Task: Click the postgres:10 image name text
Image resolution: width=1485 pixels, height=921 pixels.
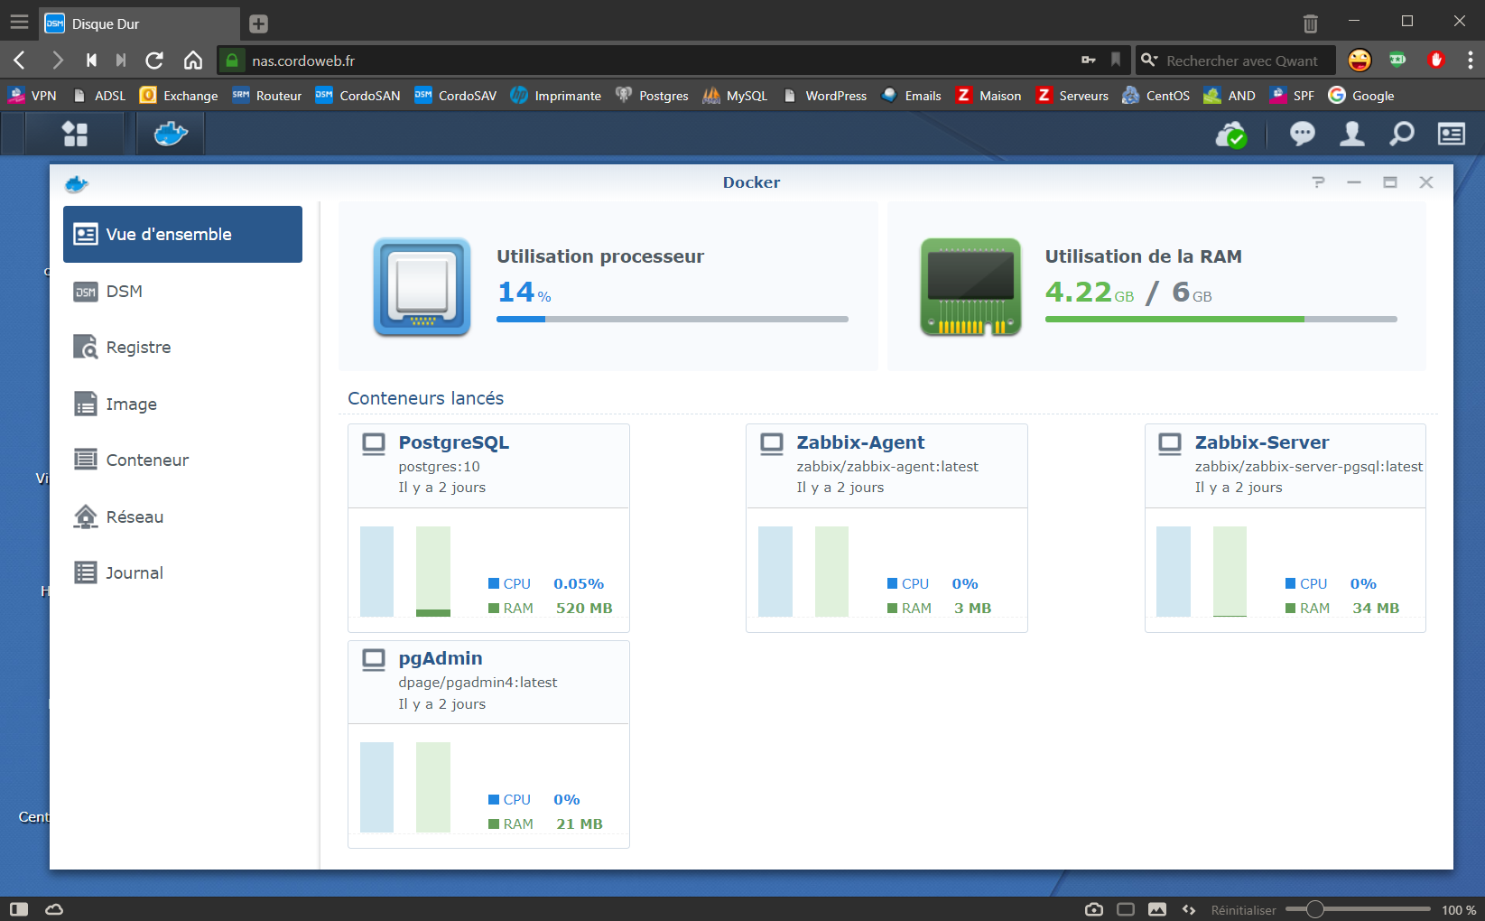Action: (x=440, y=467)
